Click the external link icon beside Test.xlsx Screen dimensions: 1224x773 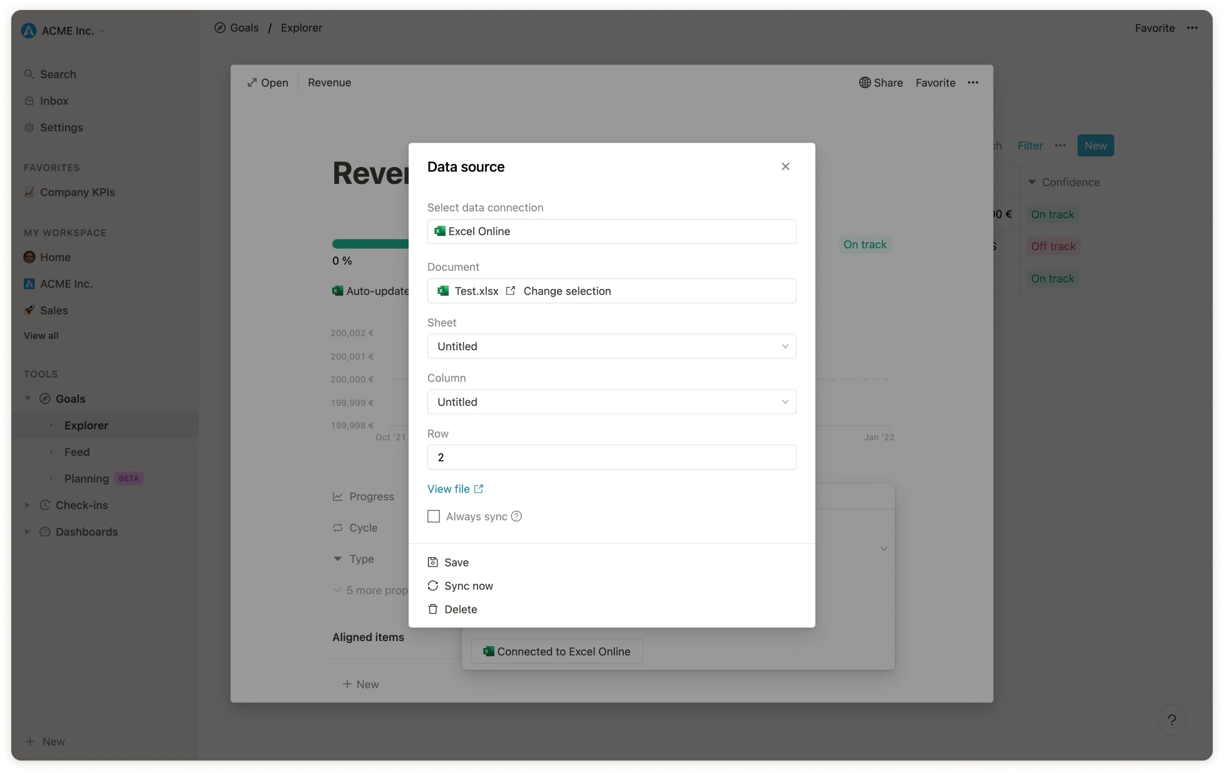511,291
